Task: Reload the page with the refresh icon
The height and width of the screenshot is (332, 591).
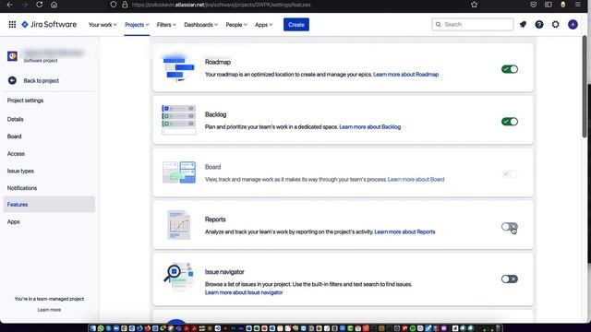Action: point(39,5)
